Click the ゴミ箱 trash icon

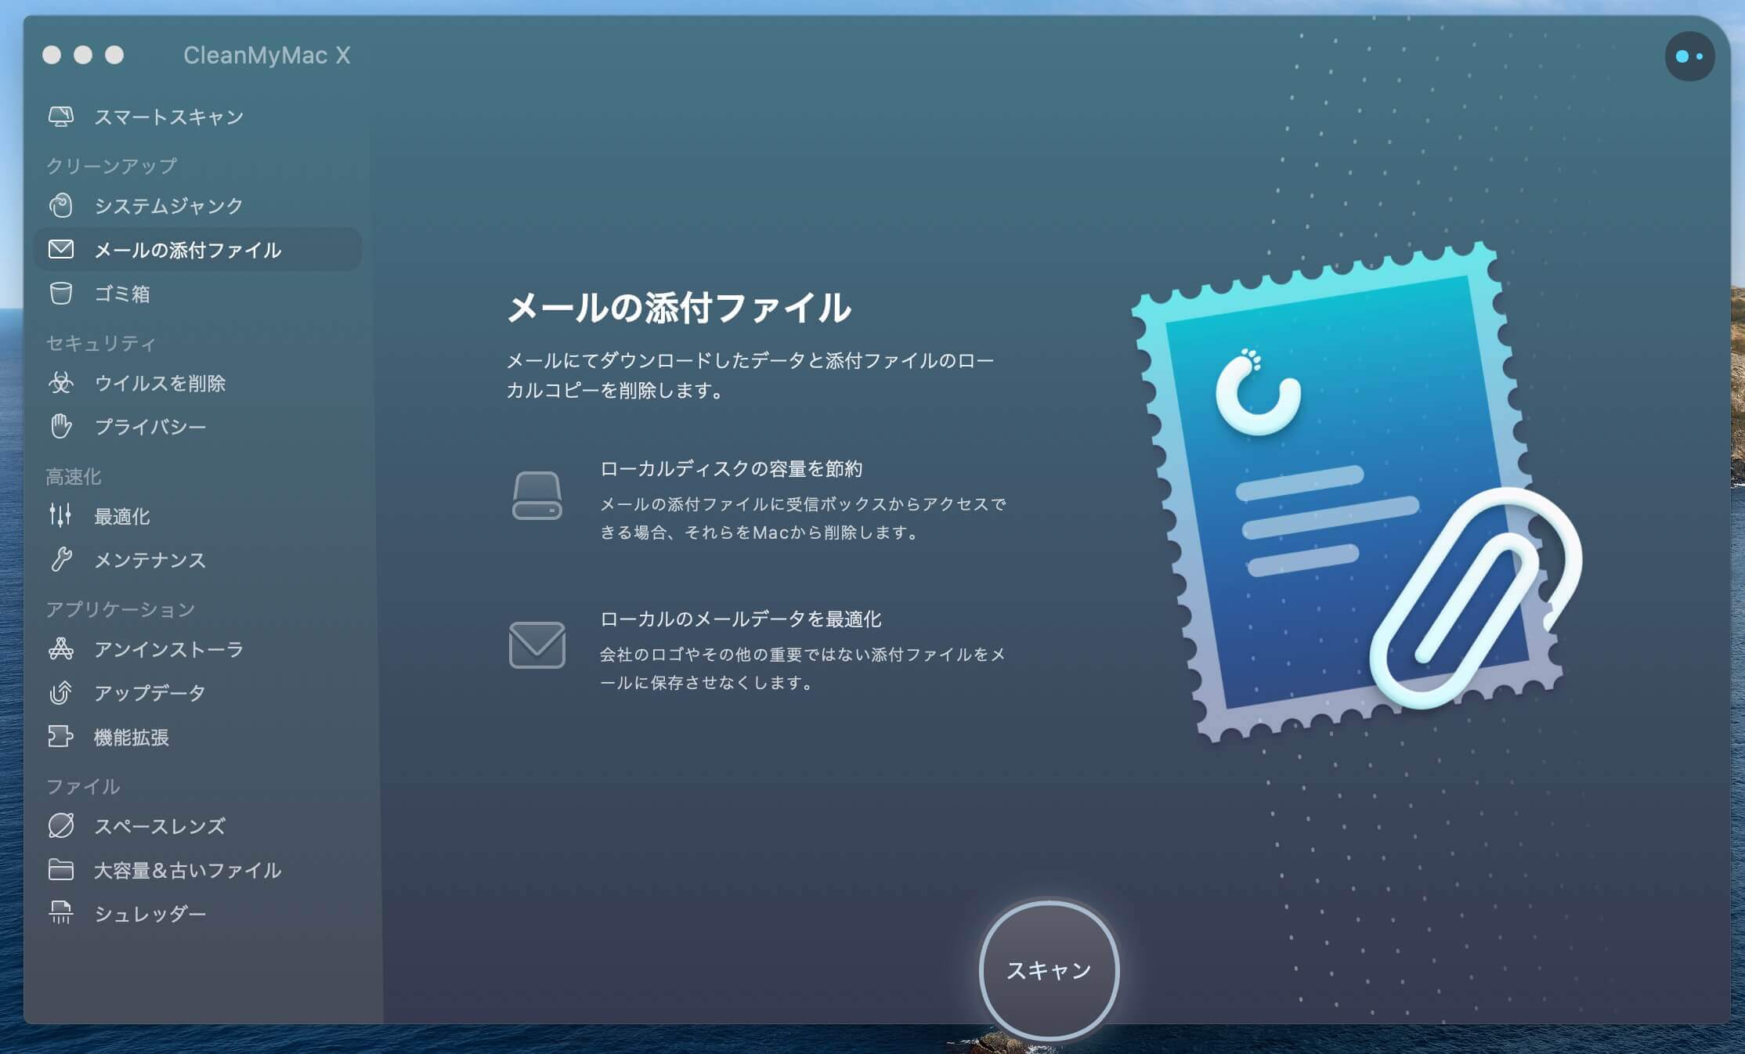tap(63, 294)
